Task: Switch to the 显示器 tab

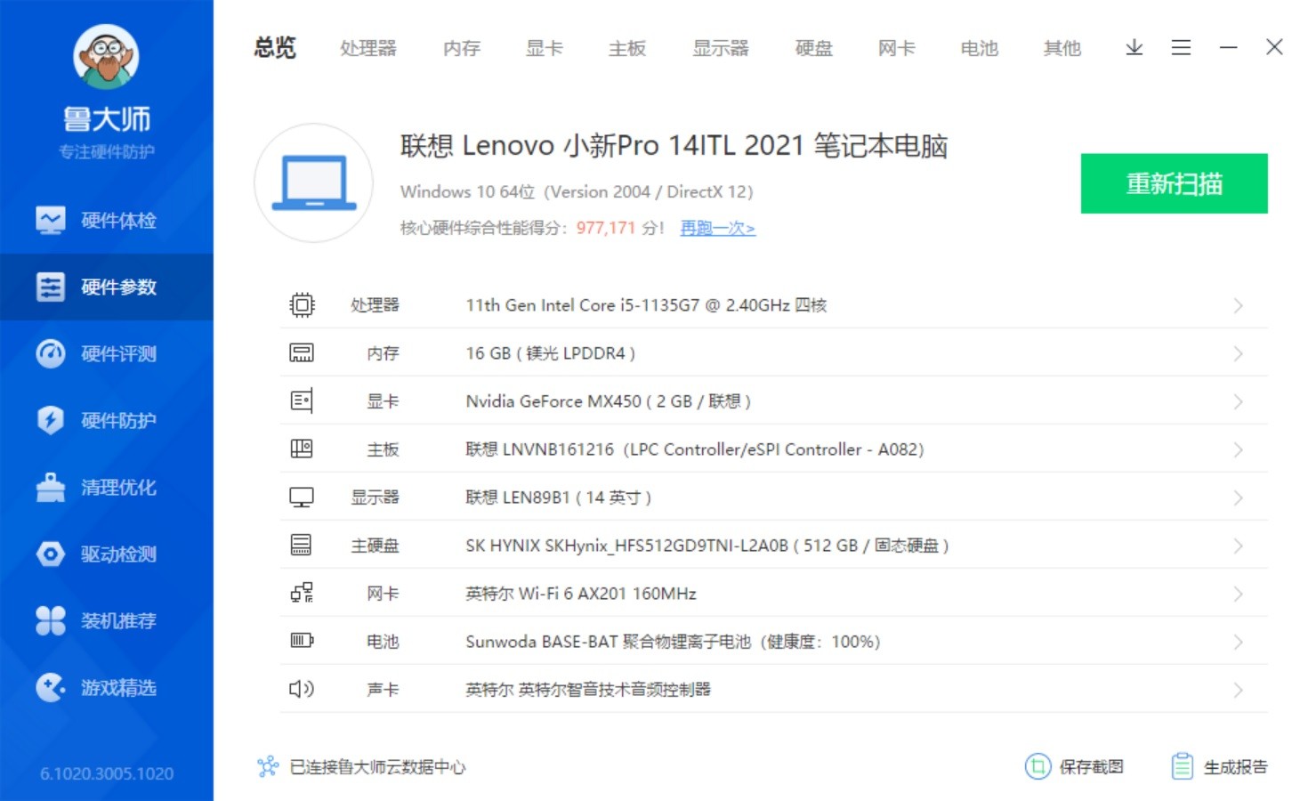Action: tap(721, 48)
